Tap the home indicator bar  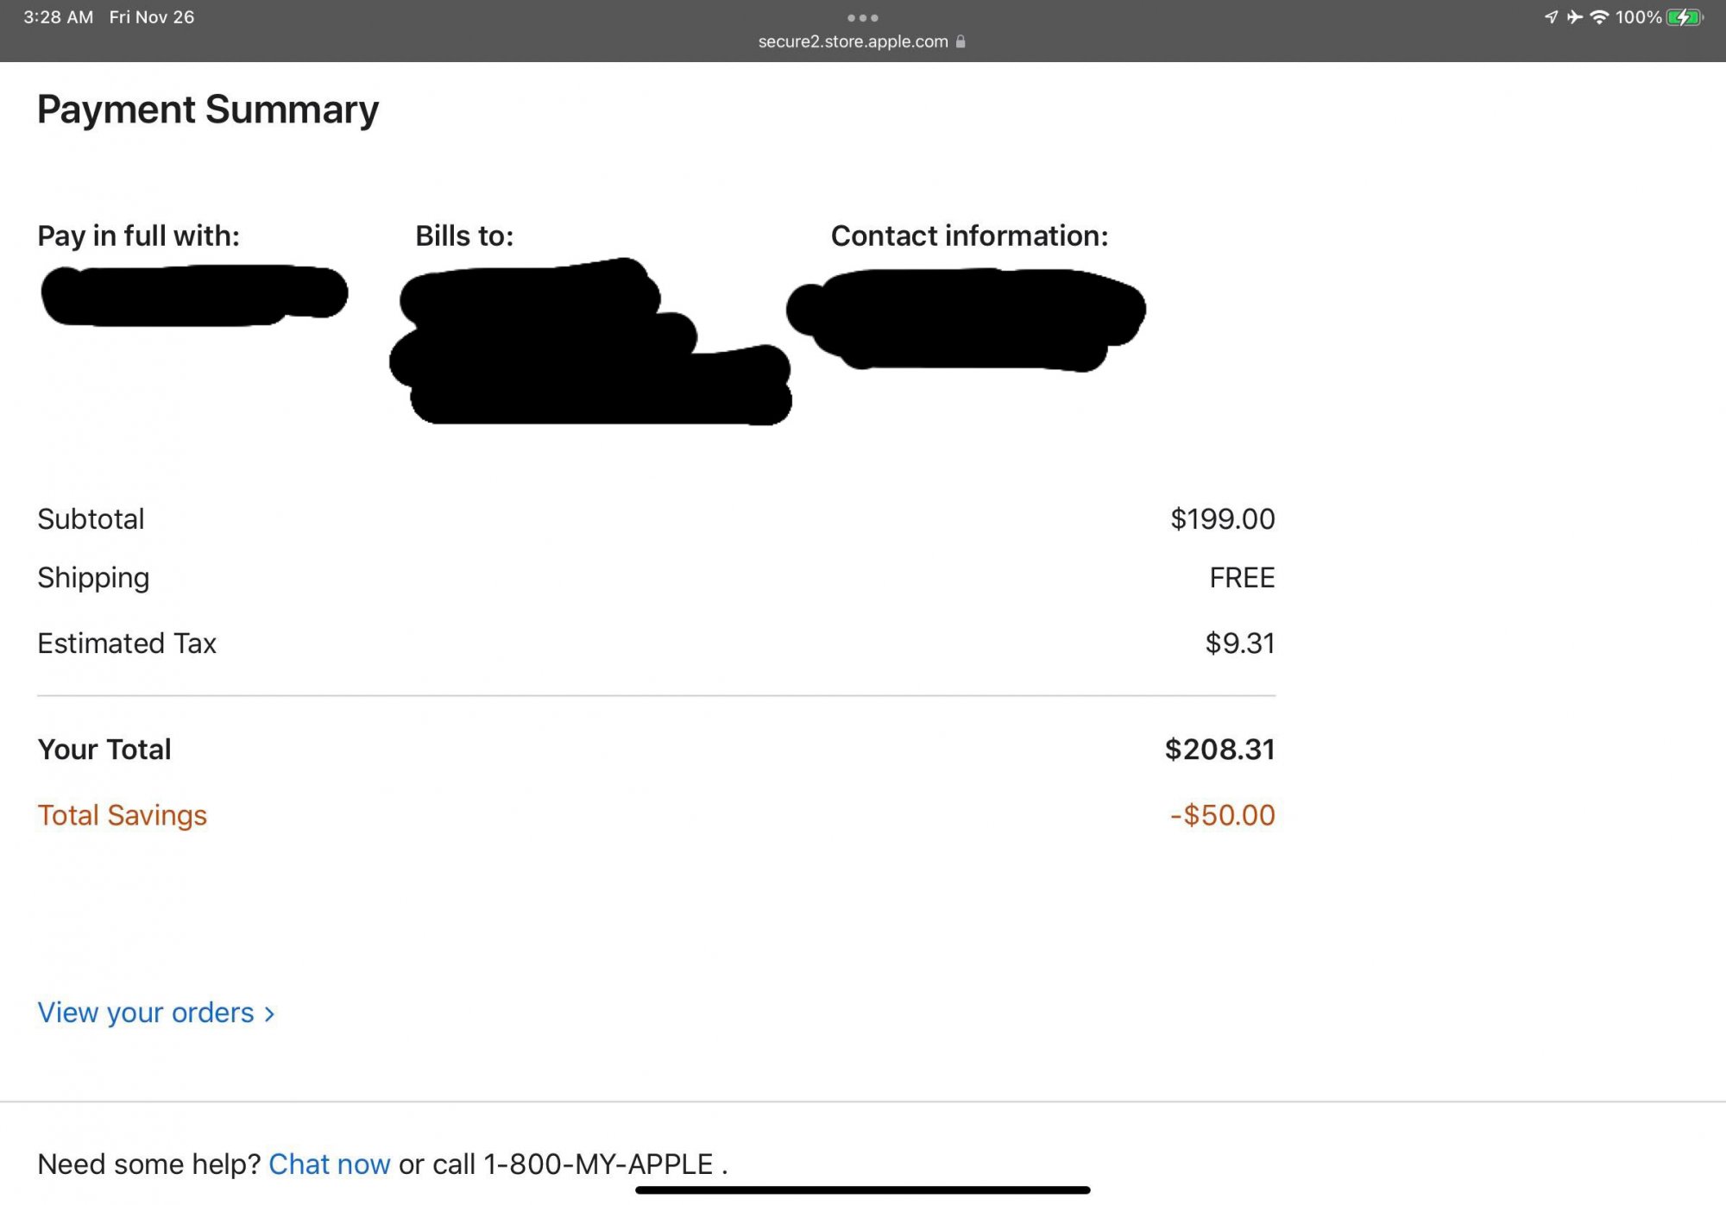pyautogui.click(x=862, y=1190)
